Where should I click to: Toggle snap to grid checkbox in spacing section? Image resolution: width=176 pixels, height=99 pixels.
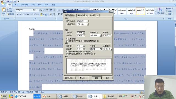coord(67,54)
